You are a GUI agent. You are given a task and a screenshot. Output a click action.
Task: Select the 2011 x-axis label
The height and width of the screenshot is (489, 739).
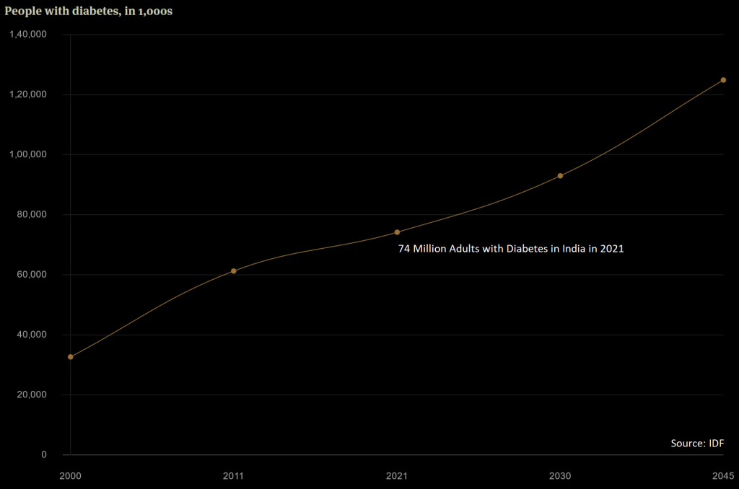[x=233, y=476]
